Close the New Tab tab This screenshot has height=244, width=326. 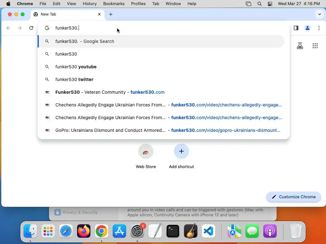tap(99, 14)
